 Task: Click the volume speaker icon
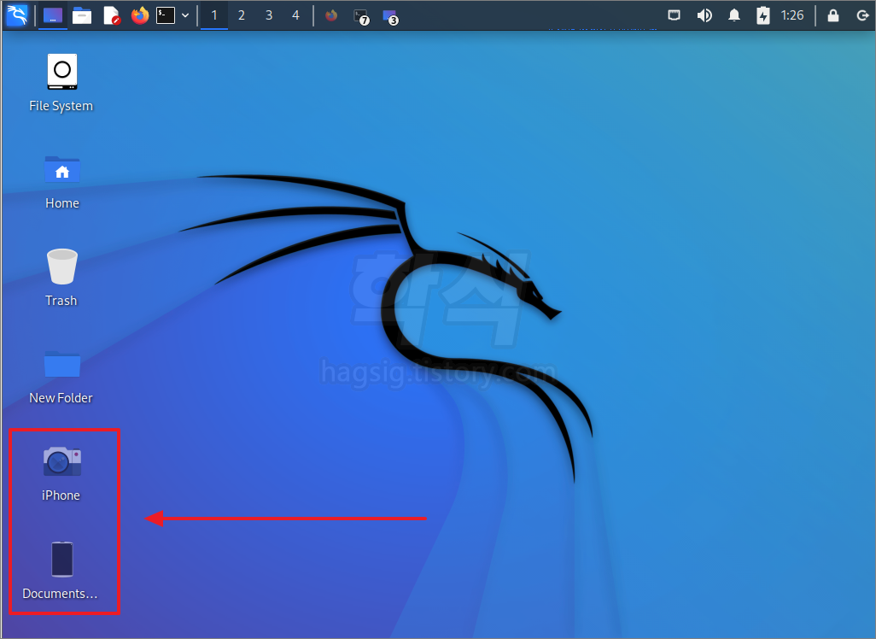(x=704, y=15)
